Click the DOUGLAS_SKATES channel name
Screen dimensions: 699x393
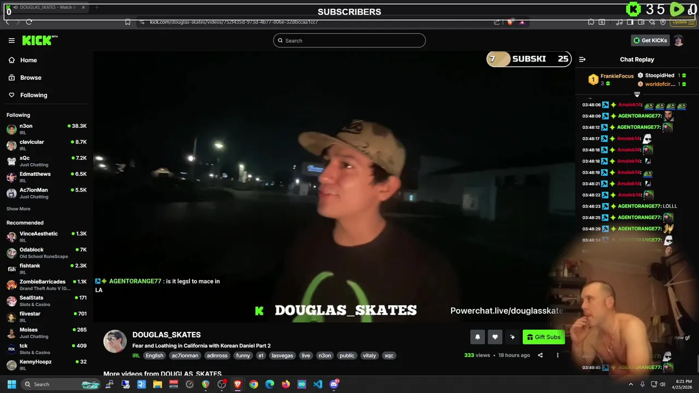point(167,335)
